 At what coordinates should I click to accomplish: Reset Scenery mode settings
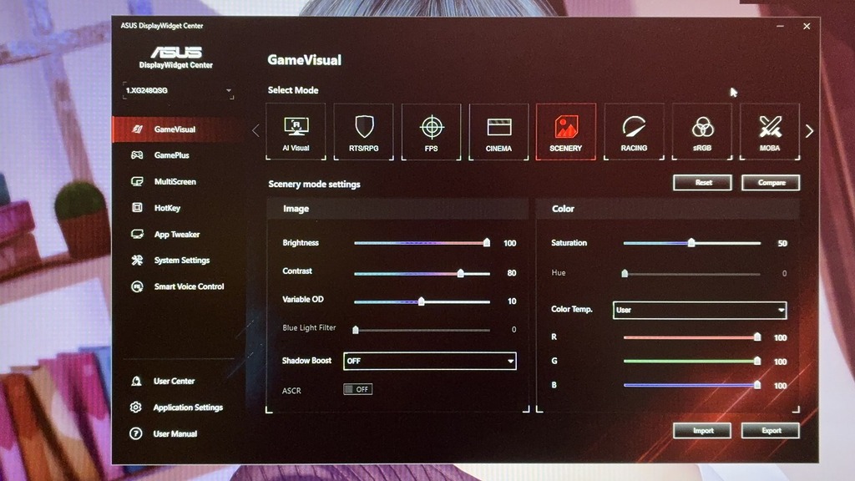coord(702,182)
